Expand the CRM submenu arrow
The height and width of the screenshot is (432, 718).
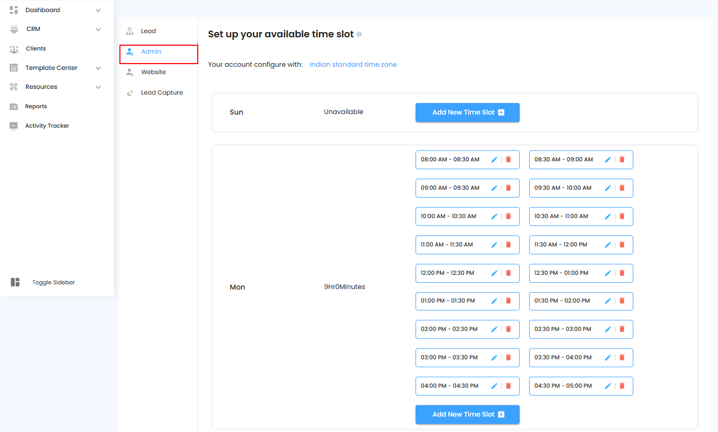(98, 29)
